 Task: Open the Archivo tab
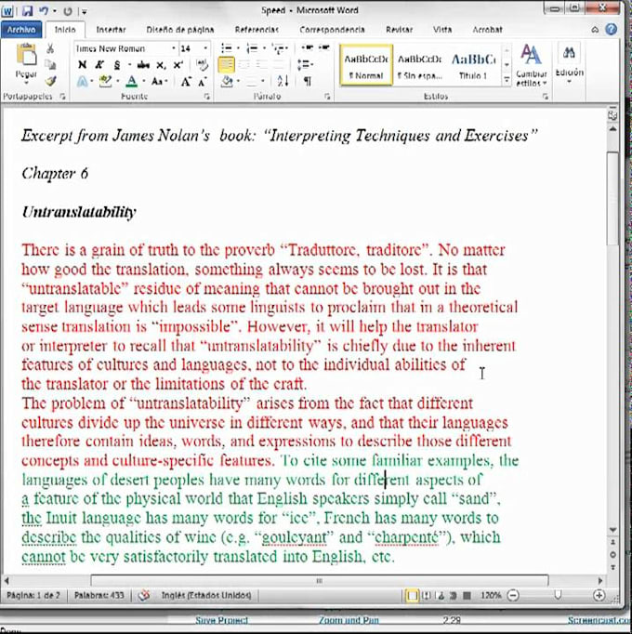pos(21,30)
